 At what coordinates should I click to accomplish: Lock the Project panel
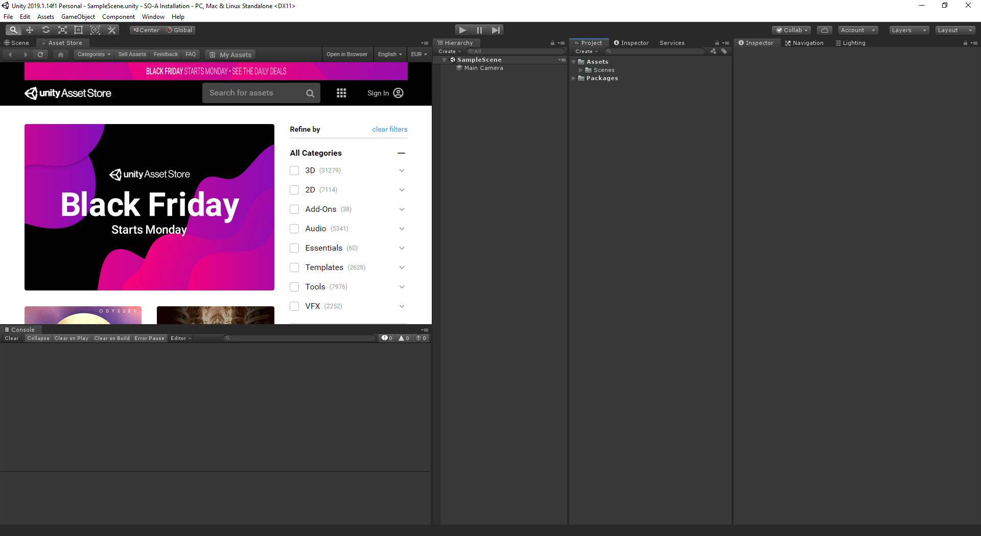(717, 43)
